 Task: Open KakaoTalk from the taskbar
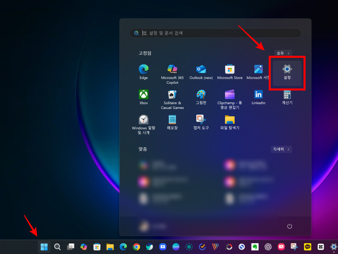tap(308, 247)
